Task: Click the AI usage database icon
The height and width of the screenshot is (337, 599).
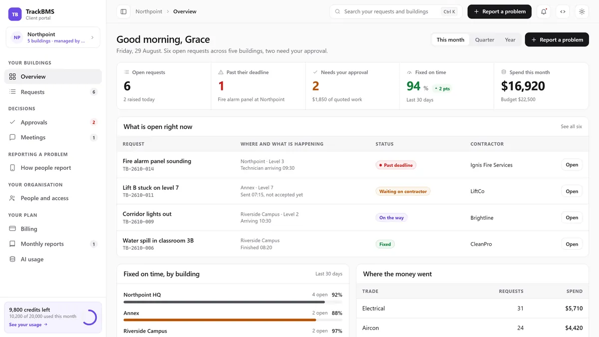Action: [x=12, y=259]
